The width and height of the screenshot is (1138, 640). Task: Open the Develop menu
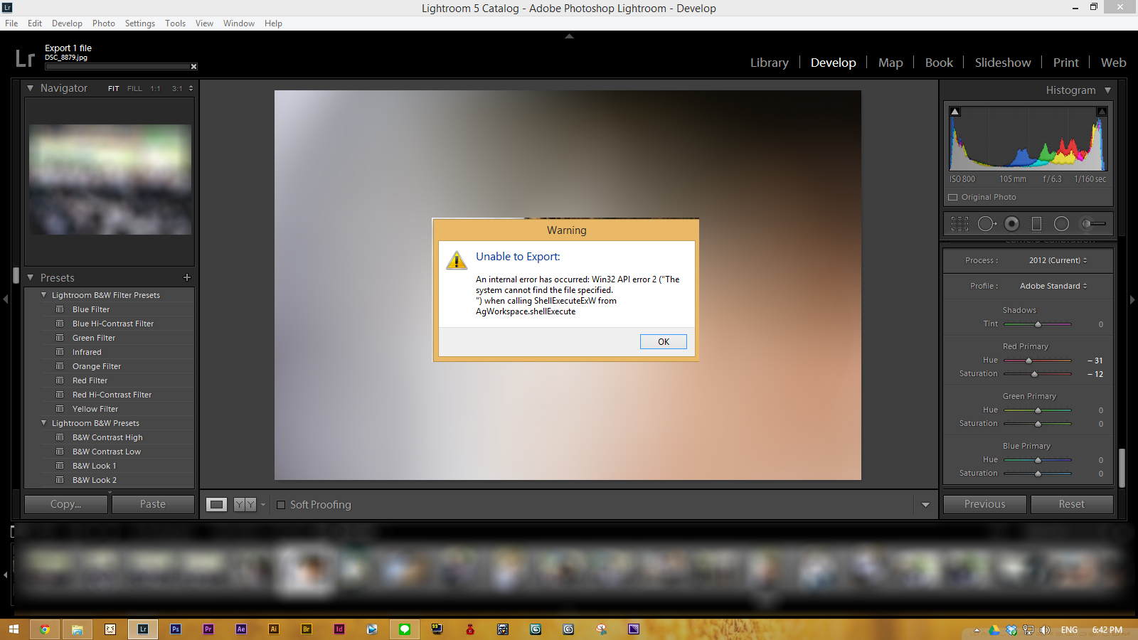click(x=67, y=23)
